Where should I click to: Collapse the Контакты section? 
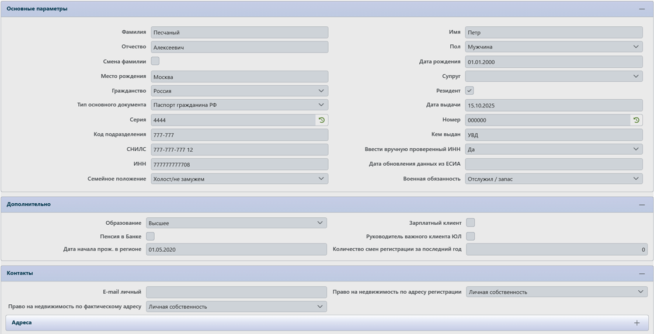click(x=642, y=274)
